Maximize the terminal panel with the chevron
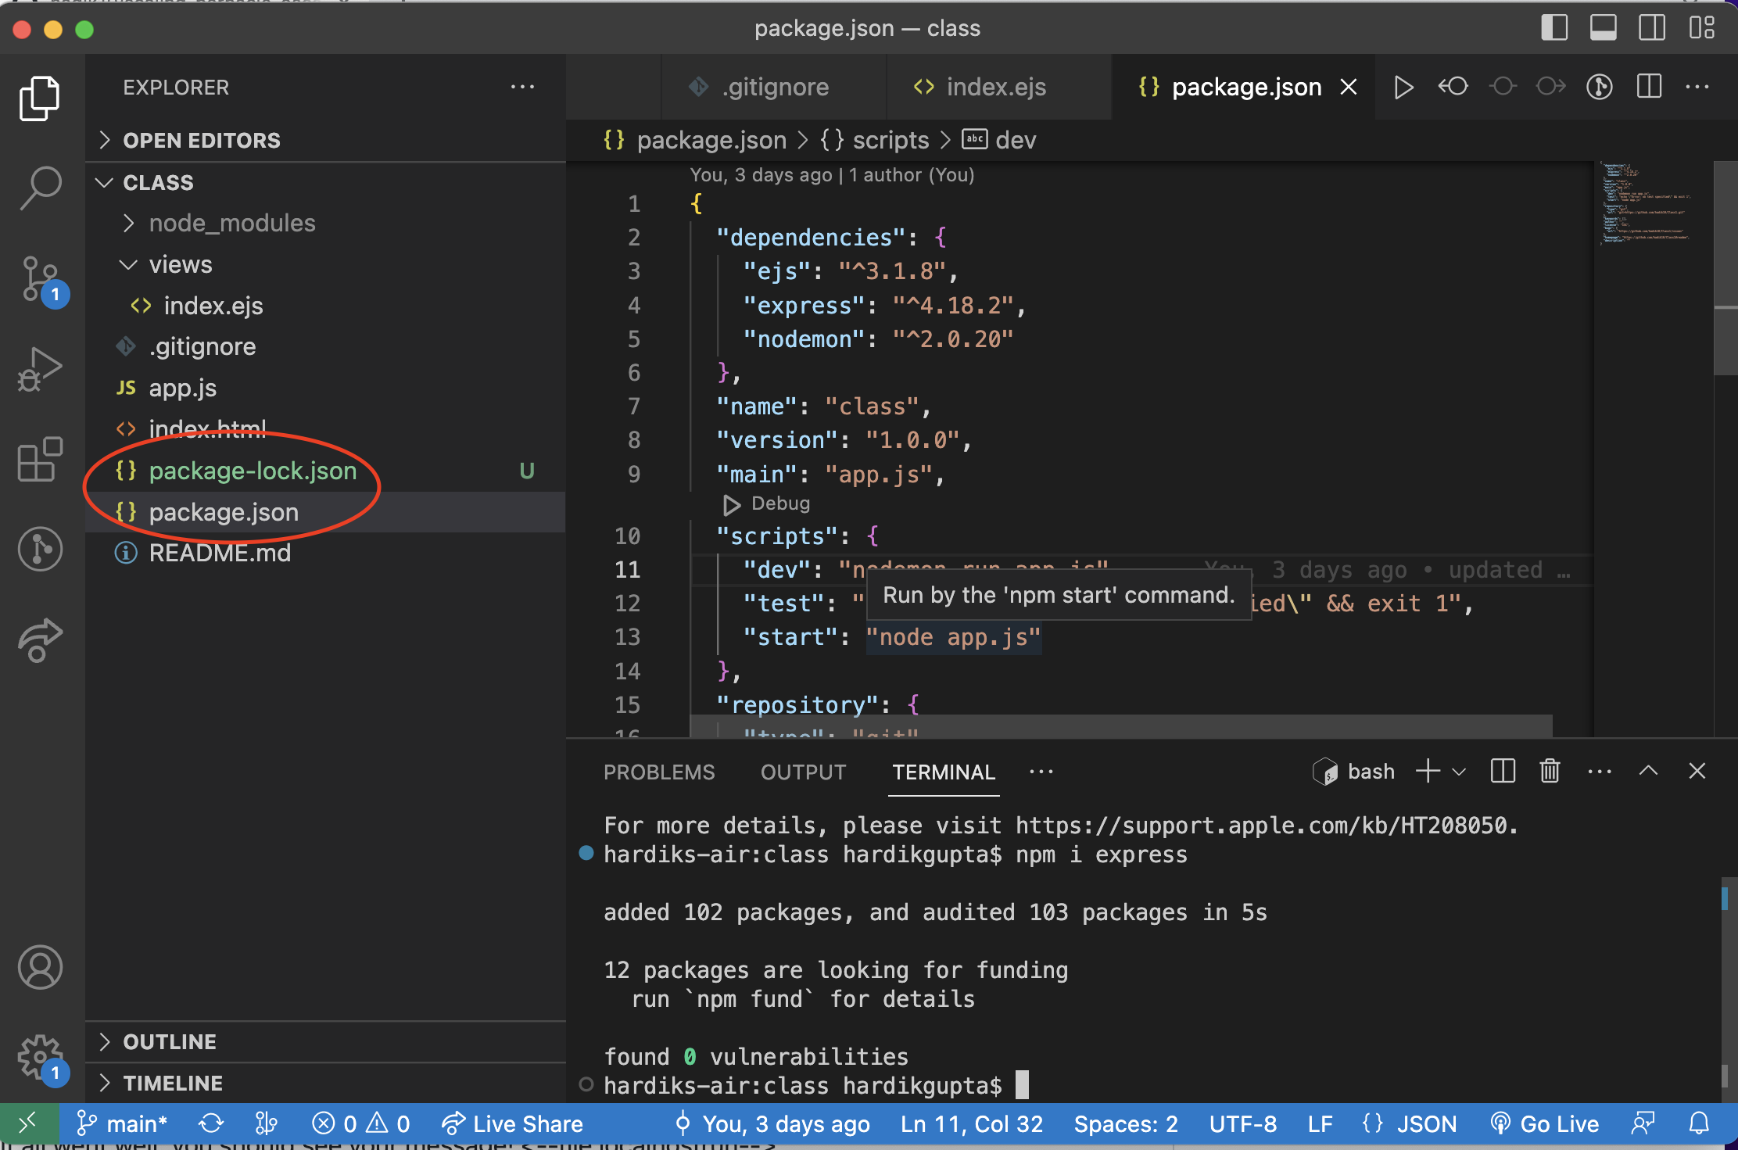Image resolution: width=1738 pixels, height=1150 pixels. click(x=1649, y=772)
